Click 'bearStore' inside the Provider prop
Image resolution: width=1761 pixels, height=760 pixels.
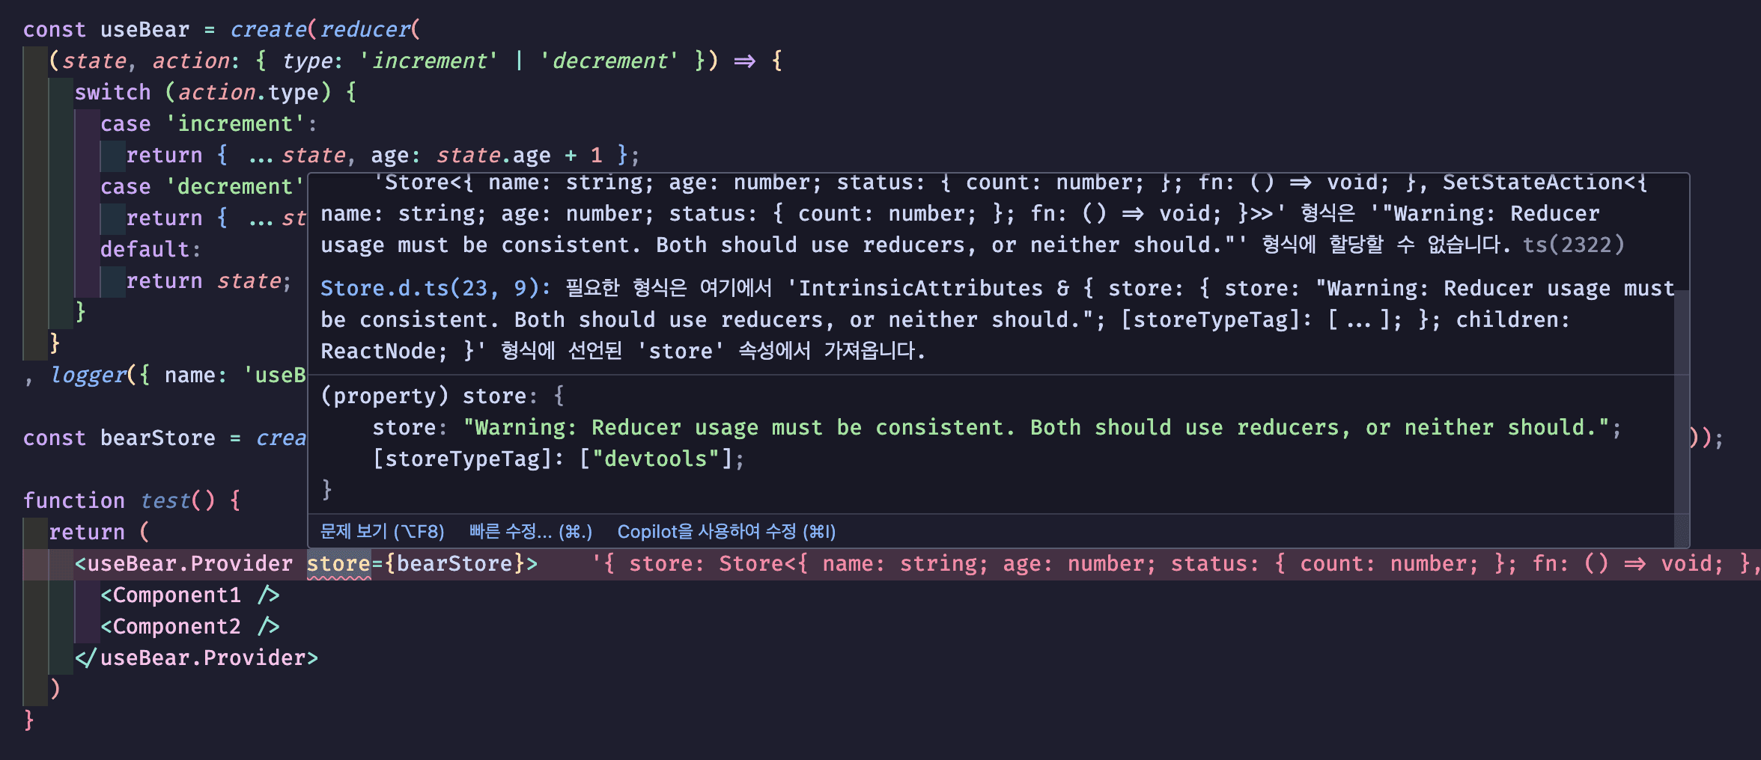point(454,563)
